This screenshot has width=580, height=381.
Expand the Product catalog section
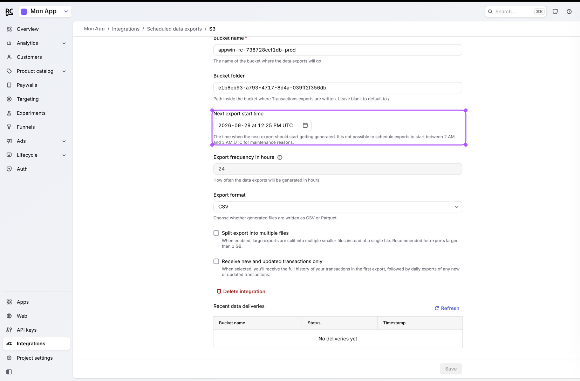(64, 71)
